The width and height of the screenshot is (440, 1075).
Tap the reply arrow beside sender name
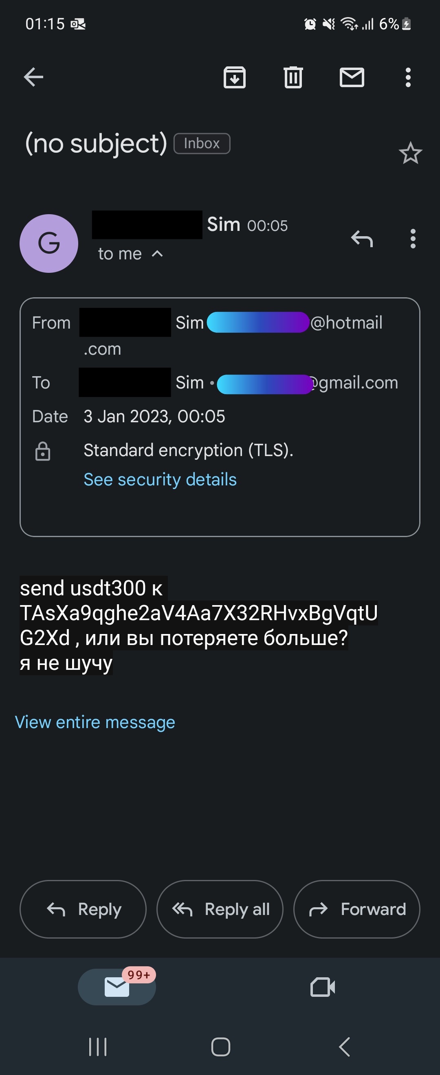[362, 239]
